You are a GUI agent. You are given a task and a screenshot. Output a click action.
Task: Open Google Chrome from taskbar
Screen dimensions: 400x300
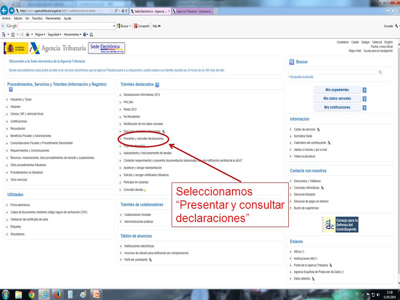coord(32,295)
